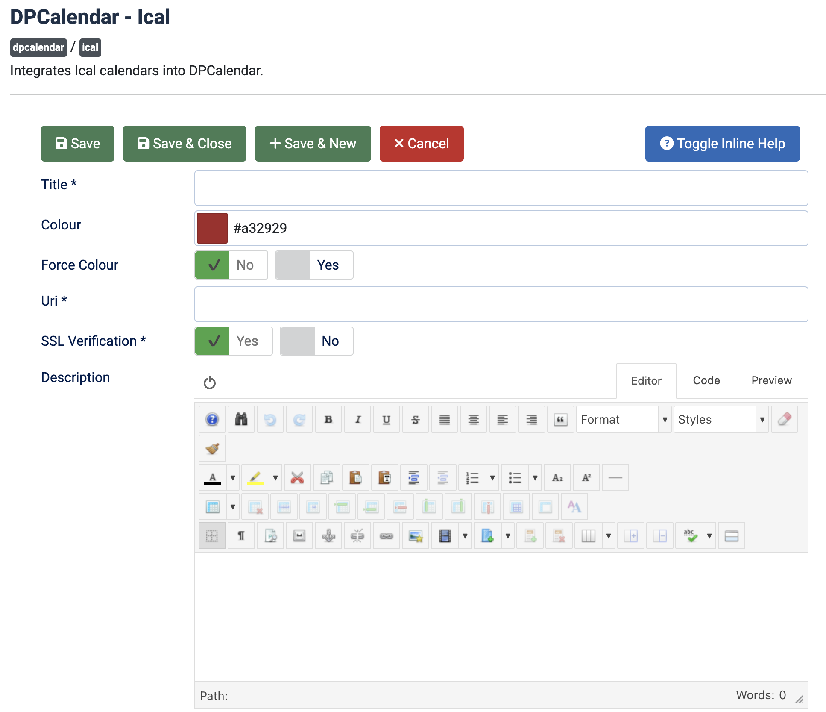The height and width of the screenshot is (712, 826).
Task: Click the font size AA icon
Action: tap(574, 506)
